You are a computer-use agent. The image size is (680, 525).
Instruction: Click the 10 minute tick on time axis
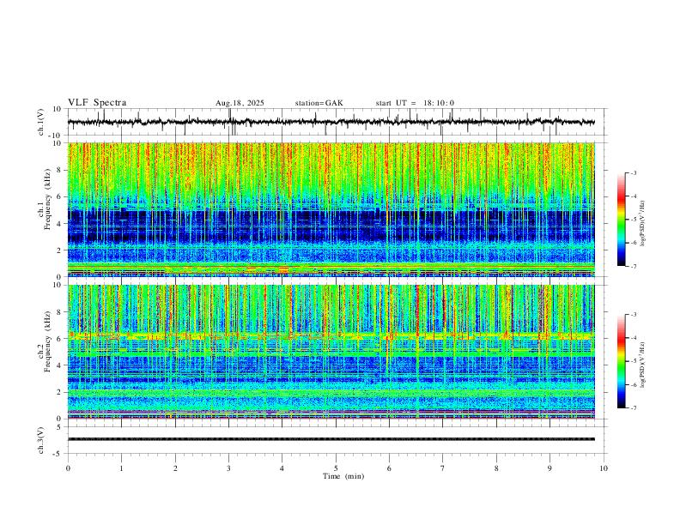[x=604, y=468]
